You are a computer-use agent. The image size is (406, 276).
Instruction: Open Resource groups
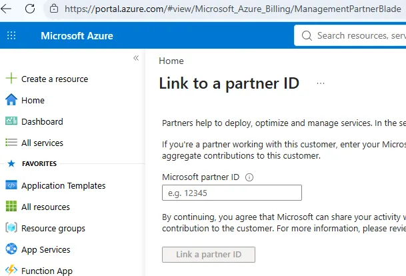point(53,229)
